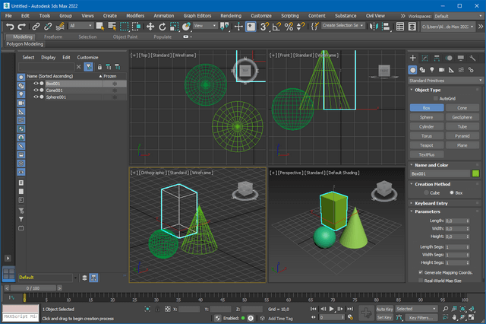Click the Redo arrow in main toolbar
The image size is (486, 324).
(x=21, y=26)
